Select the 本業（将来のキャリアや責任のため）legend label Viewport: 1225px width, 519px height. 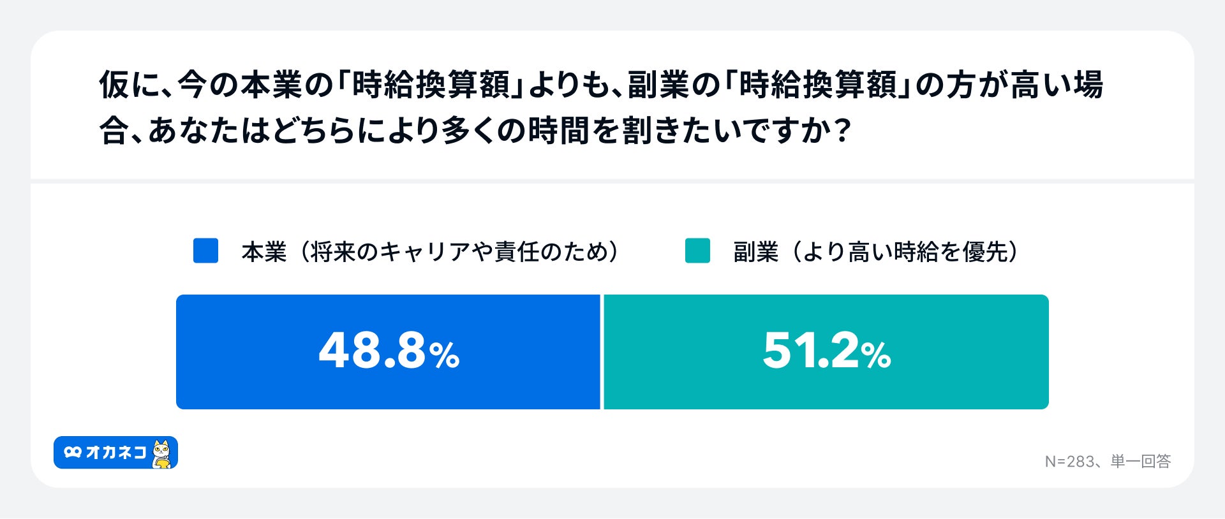[430, 252]
